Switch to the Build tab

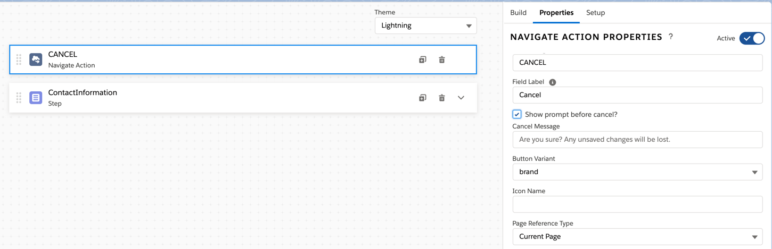[518, 13]
